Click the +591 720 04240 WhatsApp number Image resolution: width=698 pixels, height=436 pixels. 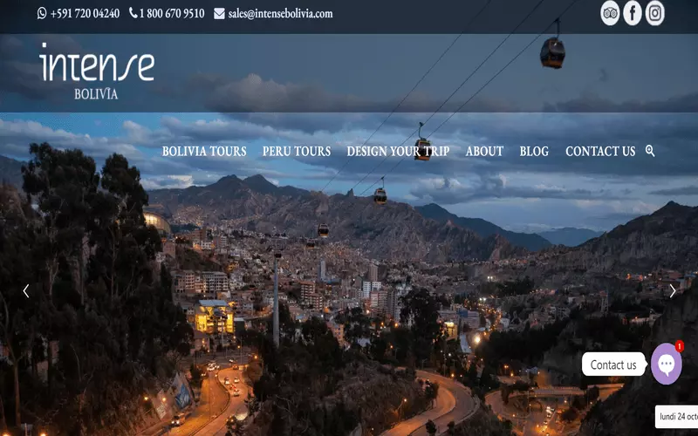pos(85,14)
